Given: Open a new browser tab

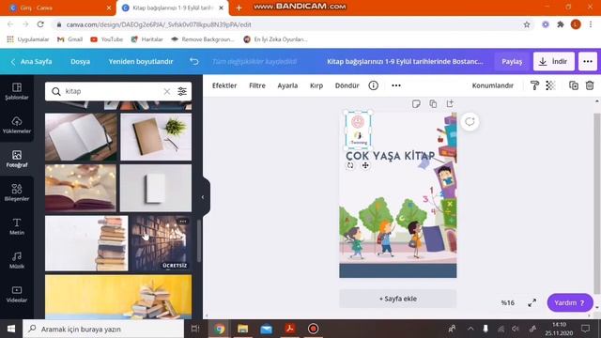Looking at the screenshot, I should pyautogui.click(x=239, y=8).
